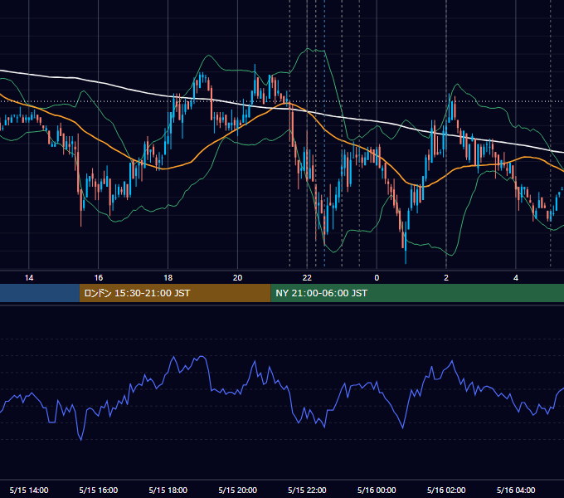Click the 5/16 04:00 time label
Screen dimensions: 564x498
(516, 491)
